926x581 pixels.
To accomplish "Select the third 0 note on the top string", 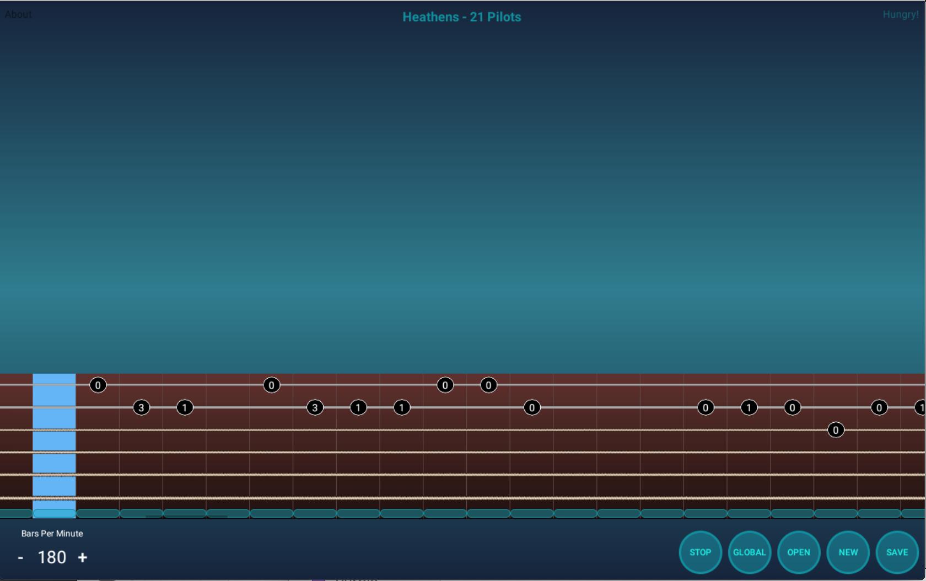I will 445,385.
